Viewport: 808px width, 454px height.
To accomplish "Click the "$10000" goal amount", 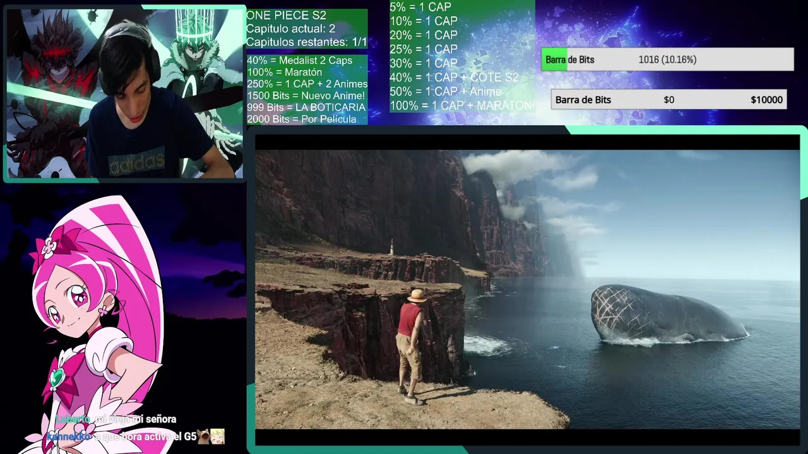I will pyautogui.click(x=766, y=100).
